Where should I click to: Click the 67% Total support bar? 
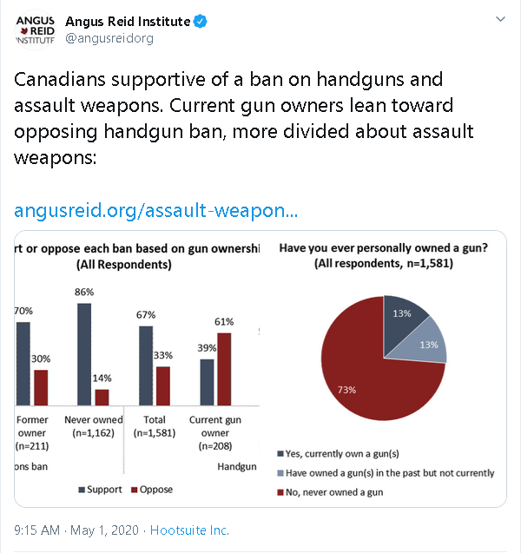[x=146, y=365]
